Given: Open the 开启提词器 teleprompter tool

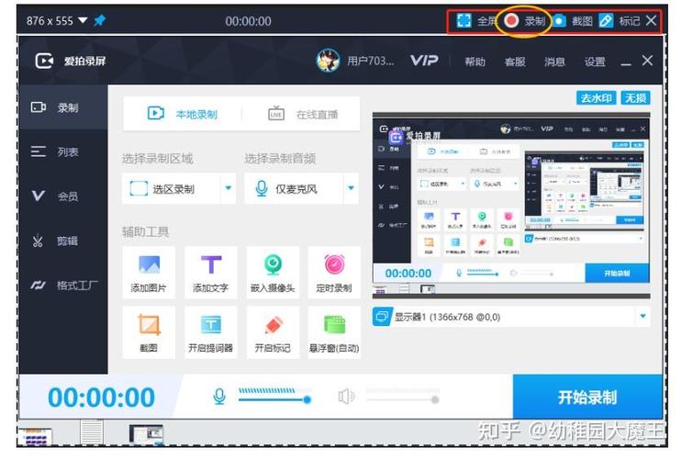Looking at the screenshot, I should (x=210, y=332).
